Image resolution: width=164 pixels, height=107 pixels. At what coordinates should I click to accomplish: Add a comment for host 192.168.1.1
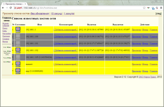coord(66,30)
